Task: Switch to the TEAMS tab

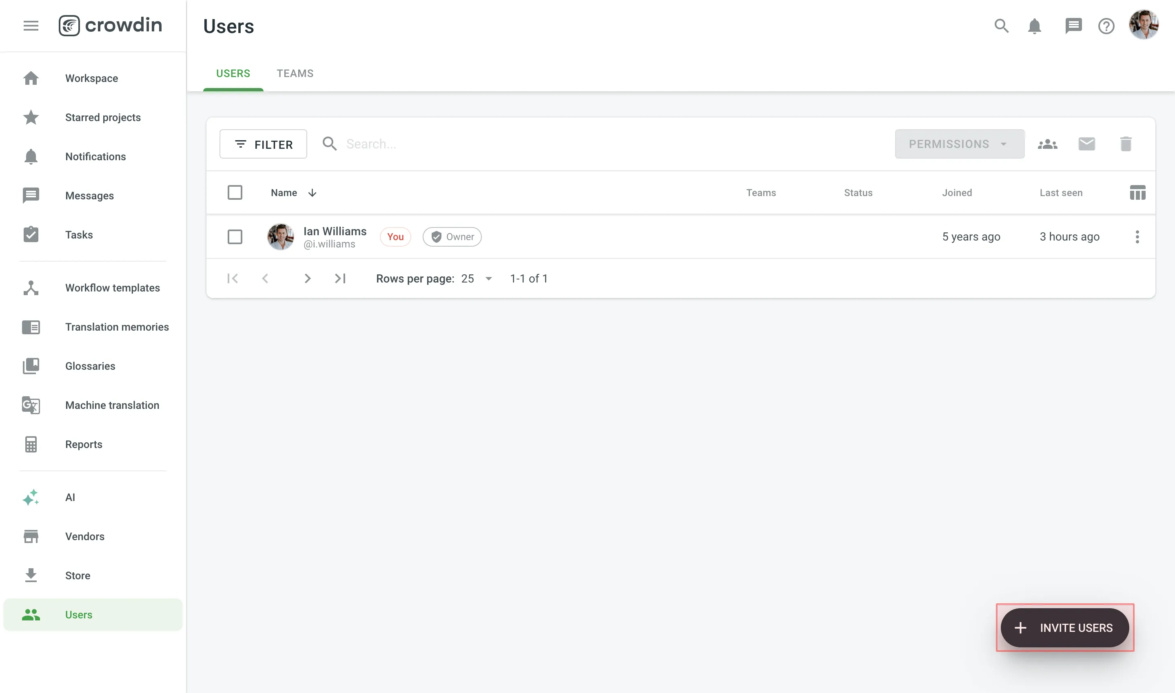Action: tap(295, 73)
